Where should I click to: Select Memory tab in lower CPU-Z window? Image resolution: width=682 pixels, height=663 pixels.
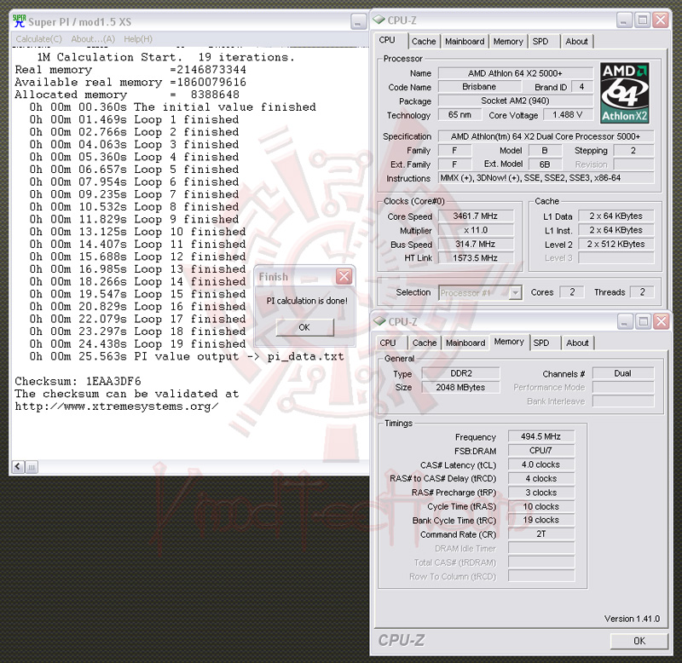coord(509,342)
